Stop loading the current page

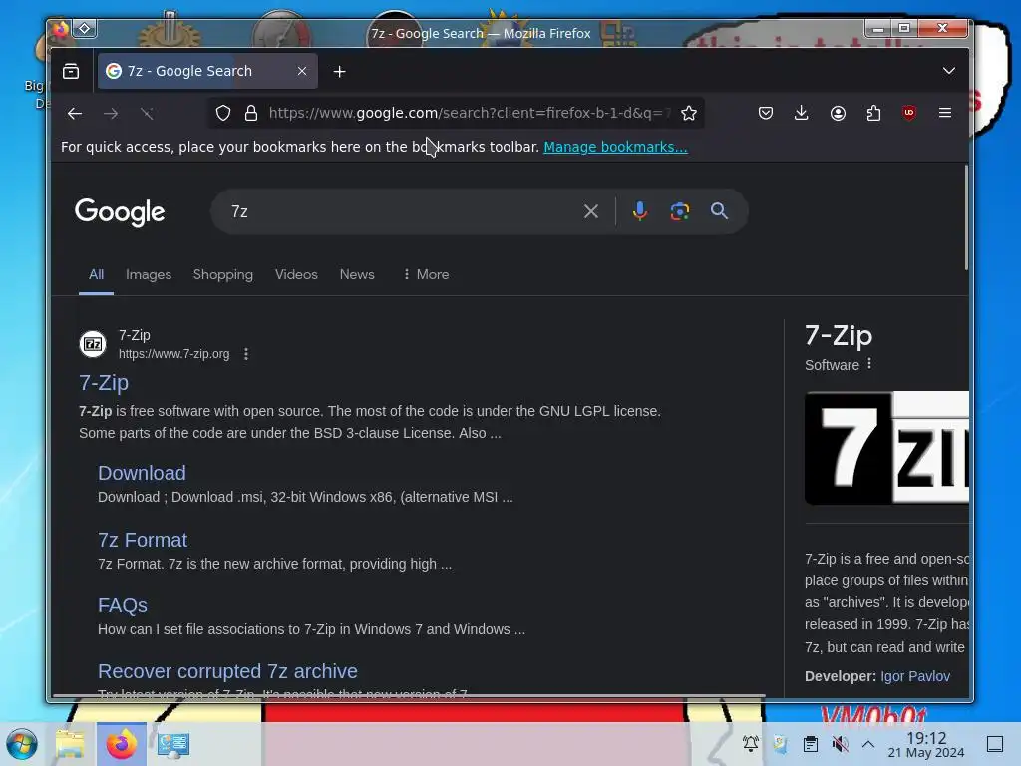pyautogui.click(x=148, y=114)
